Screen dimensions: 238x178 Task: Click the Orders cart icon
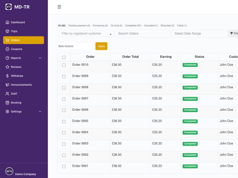coord(7,40)
